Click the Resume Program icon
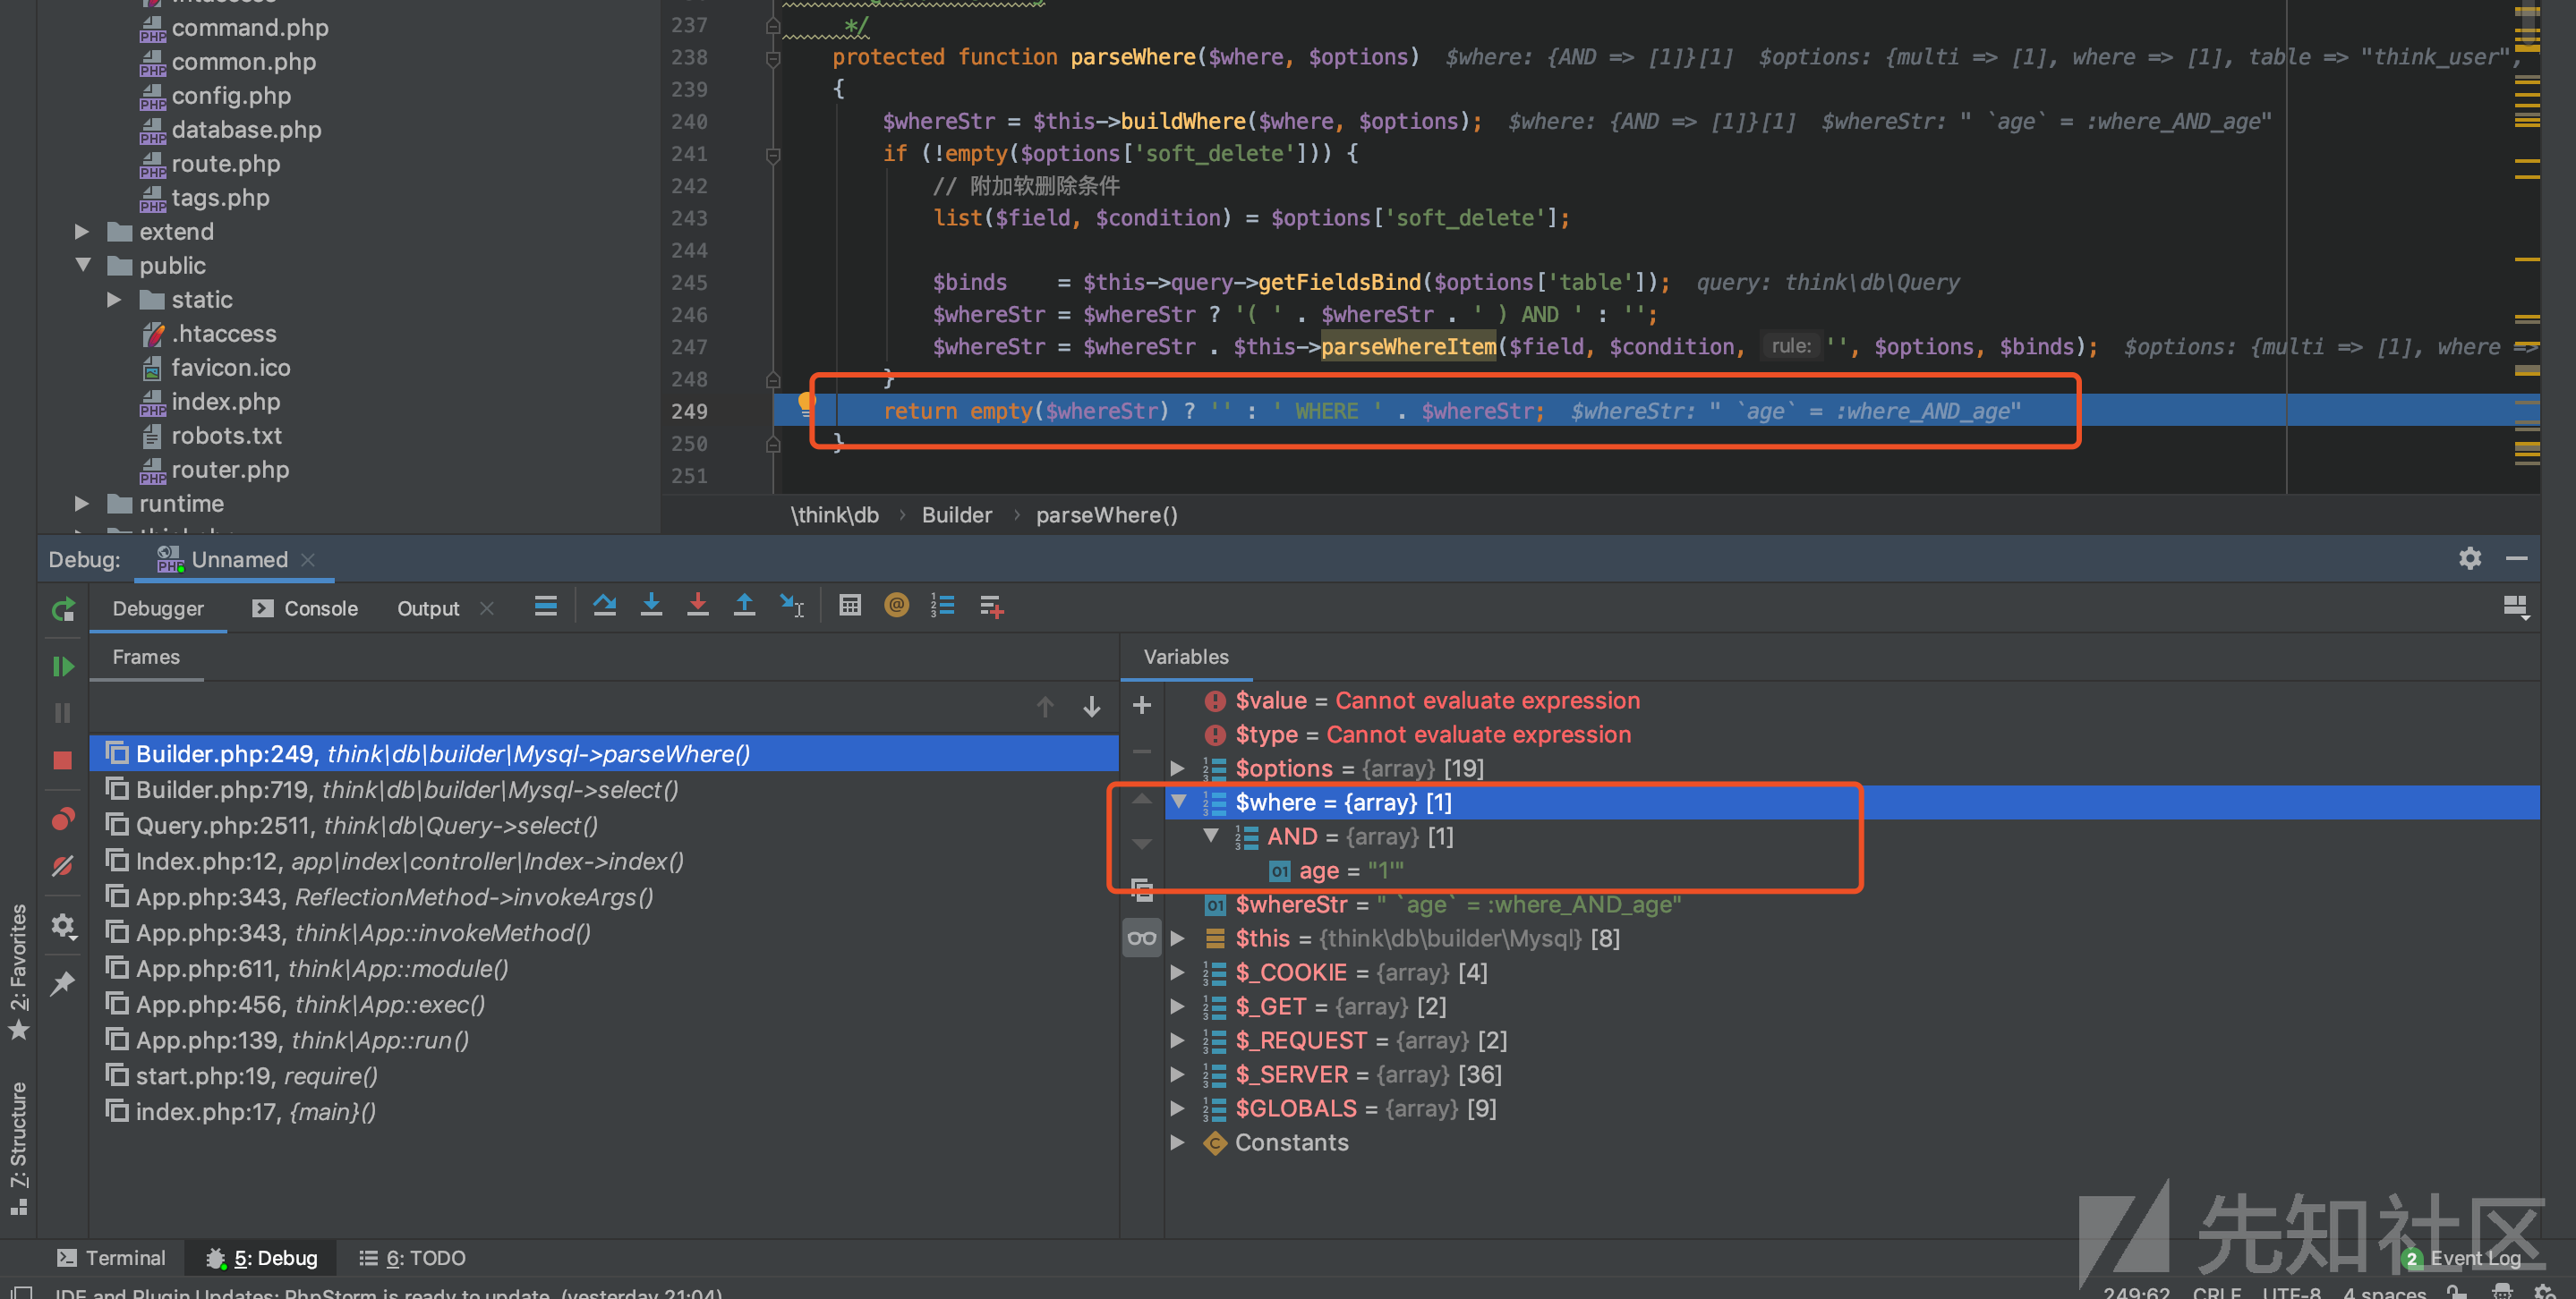 pyautogui.click(x=63, y=666)
